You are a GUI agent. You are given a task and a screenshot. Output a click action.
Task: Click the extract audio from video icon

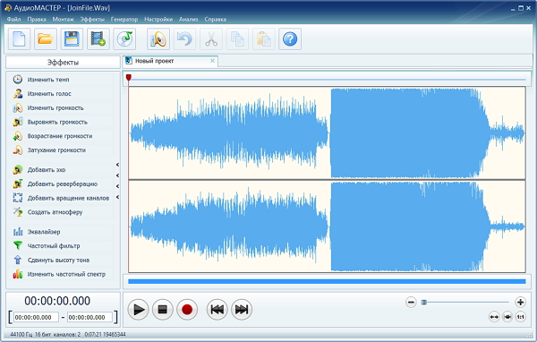98,38
